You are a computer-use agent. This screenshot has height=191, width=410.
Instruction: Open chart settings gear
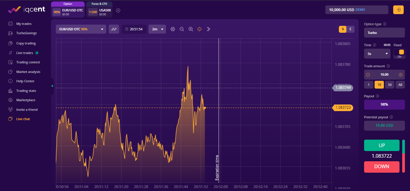[173, 29]
